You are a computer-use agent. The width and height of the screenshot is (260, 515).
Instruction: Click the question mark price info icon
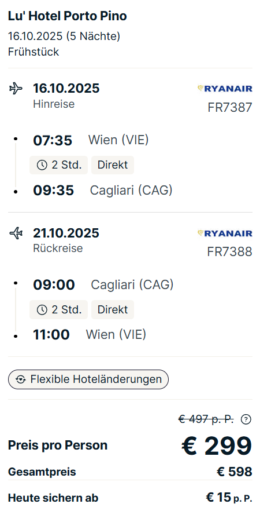click(246, 419)
